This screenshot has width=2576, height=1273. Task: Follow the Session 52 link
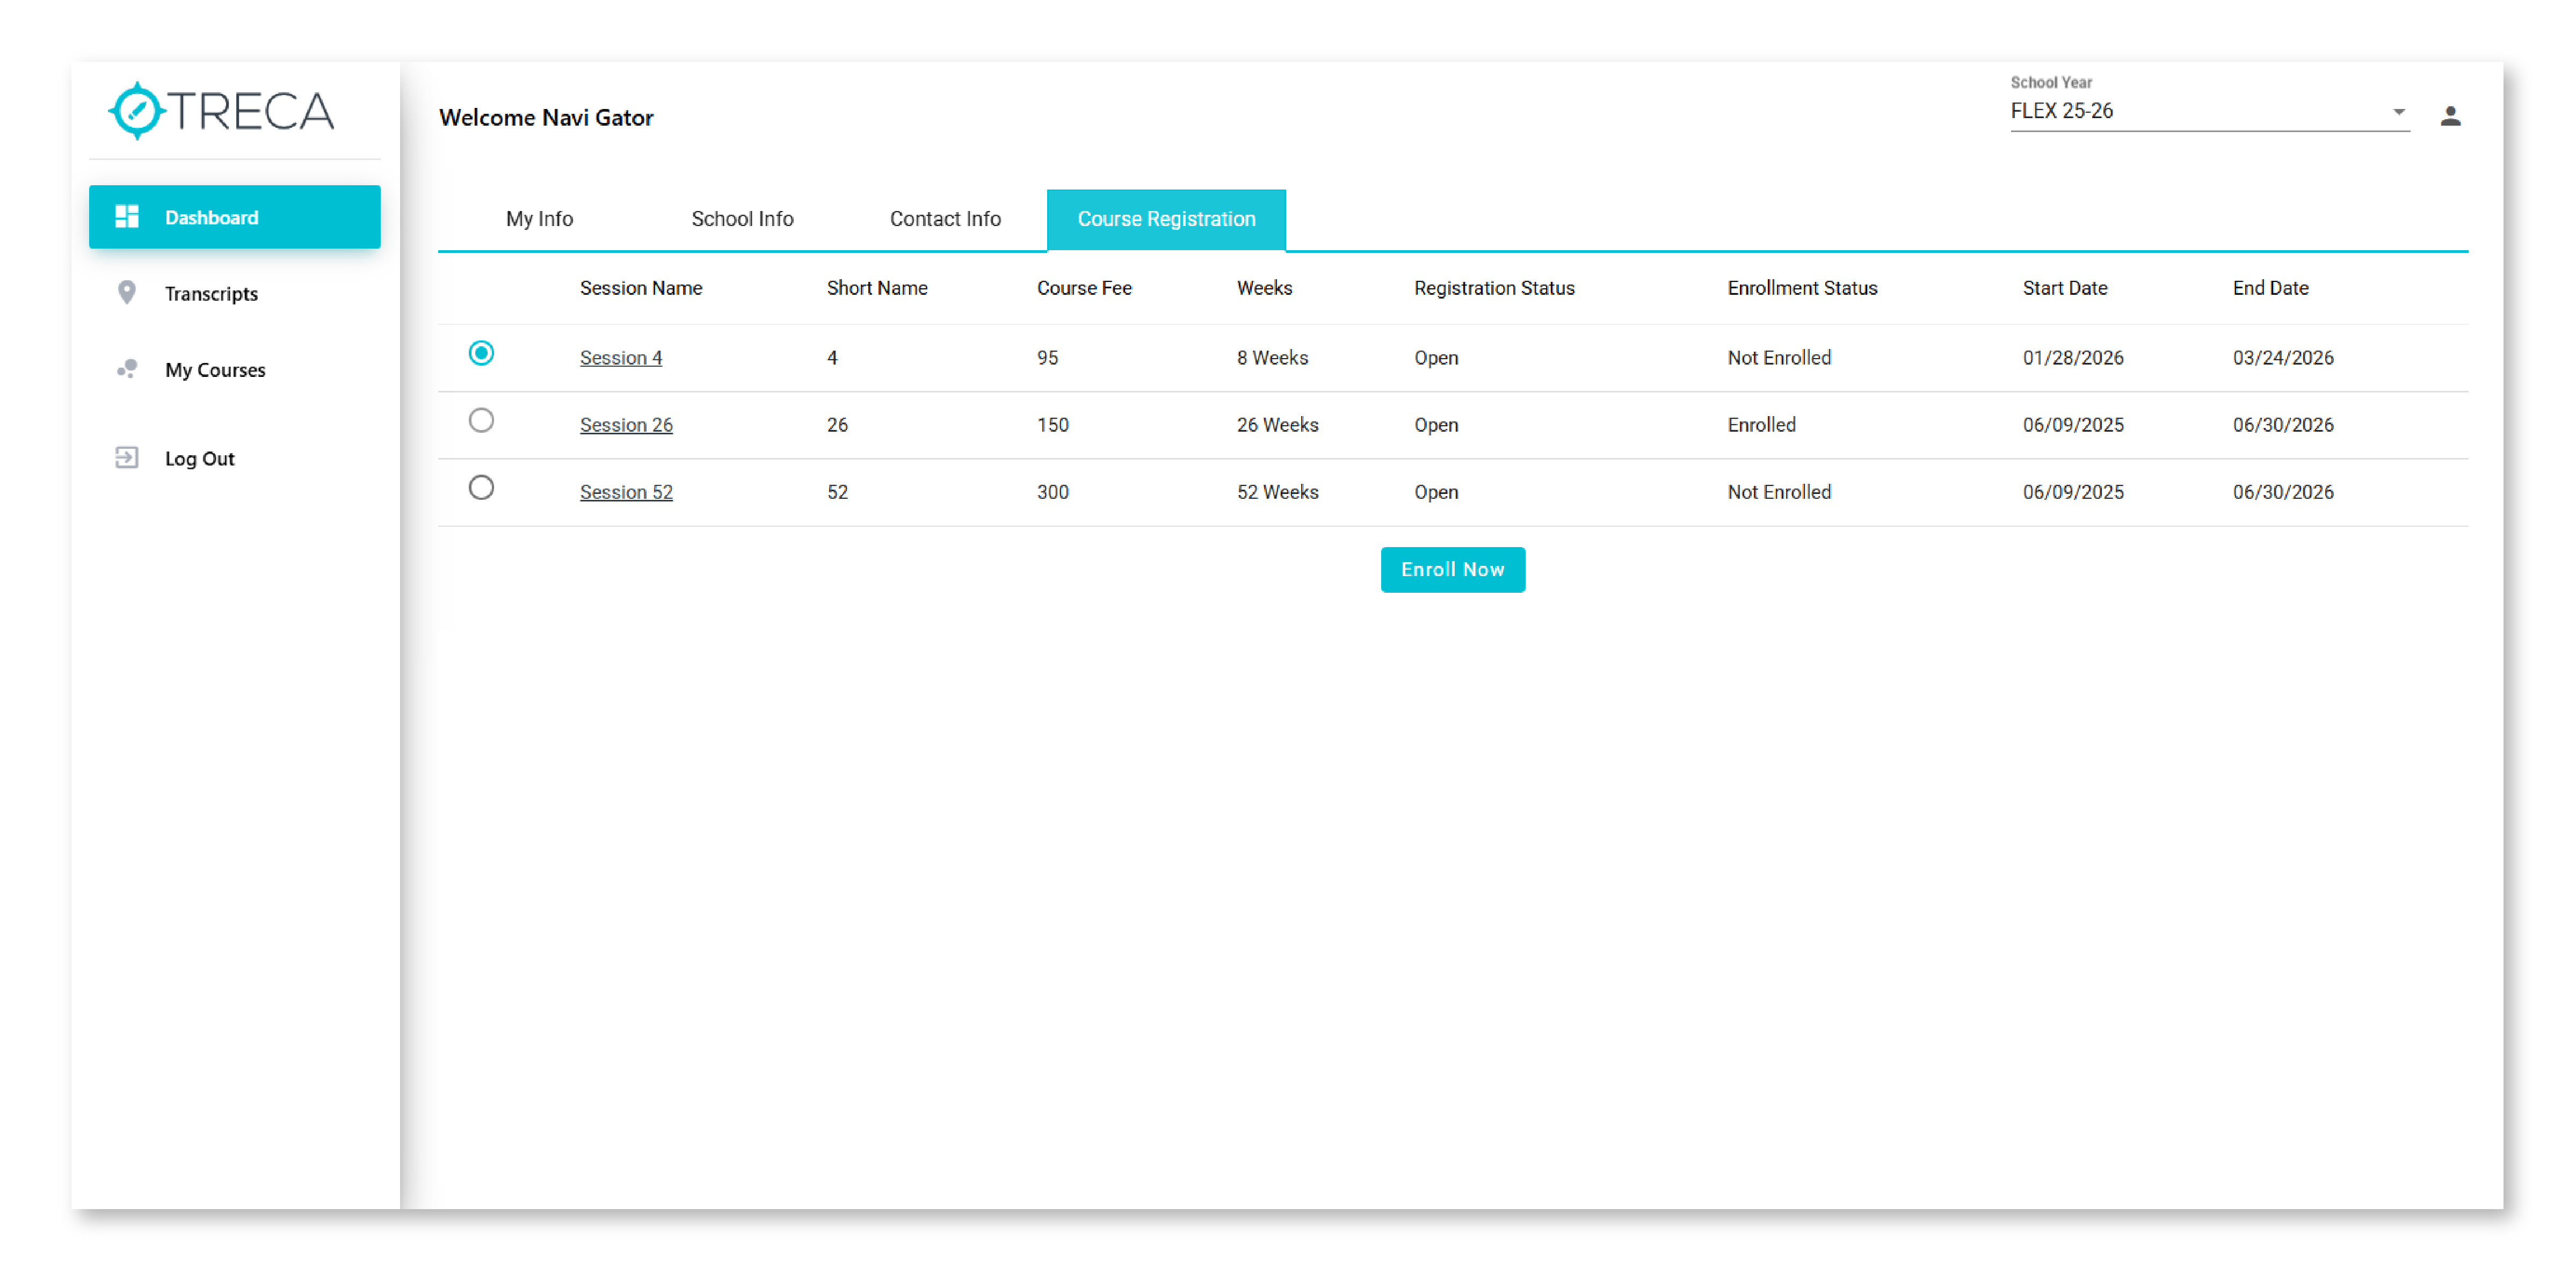(626, 492)
